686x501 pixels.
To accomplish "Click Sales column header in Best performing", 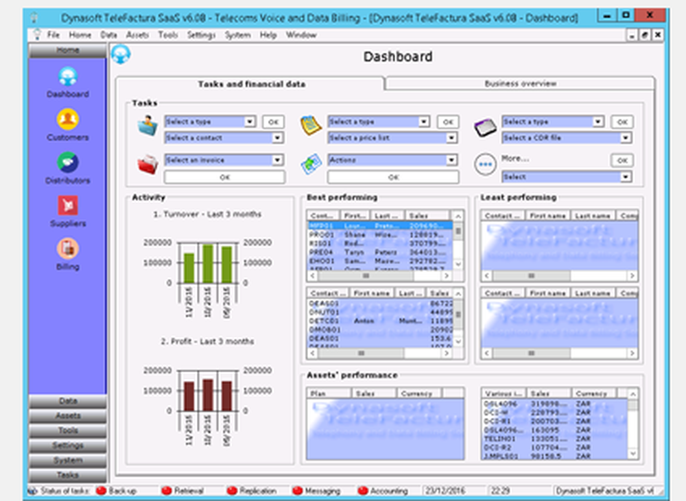I will point(427,215).
